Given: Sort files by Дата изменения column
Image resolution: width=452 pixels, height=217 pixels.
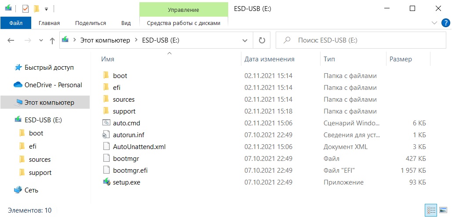Looking at the screenshot, I should 269,59.
